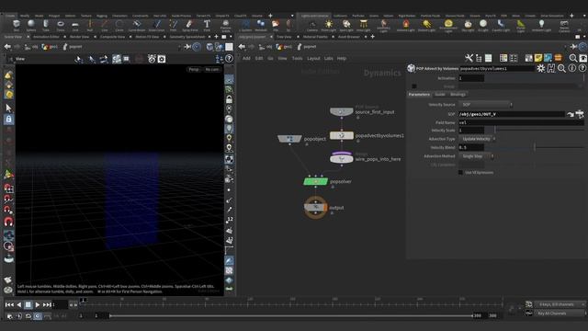Select the Sphere shelf tool
This screenshot has height=331, width=588.
[31, 25]
